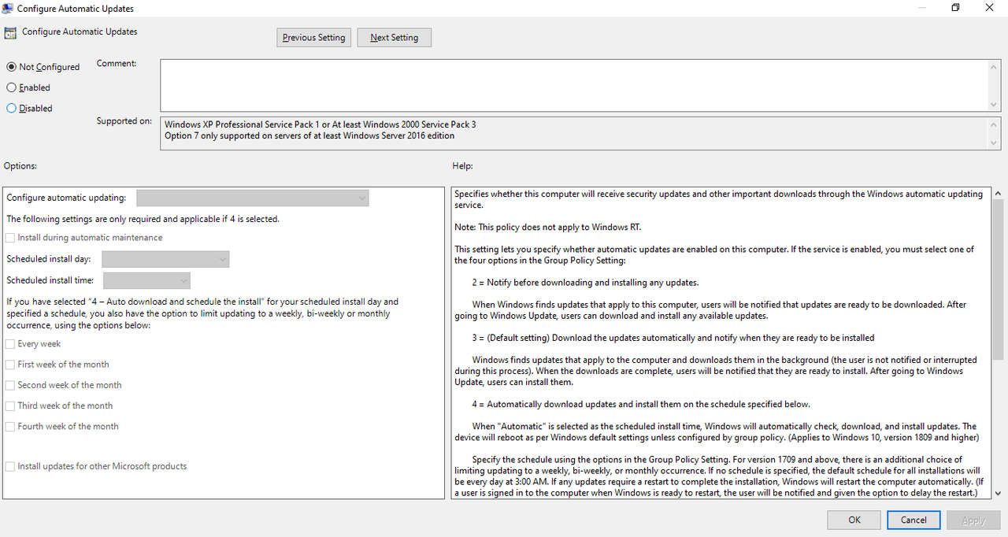The width and height of the screenshot is (1008, 537).
Task: Click the Comment box scroll up arrow
Action: (994, 66)
